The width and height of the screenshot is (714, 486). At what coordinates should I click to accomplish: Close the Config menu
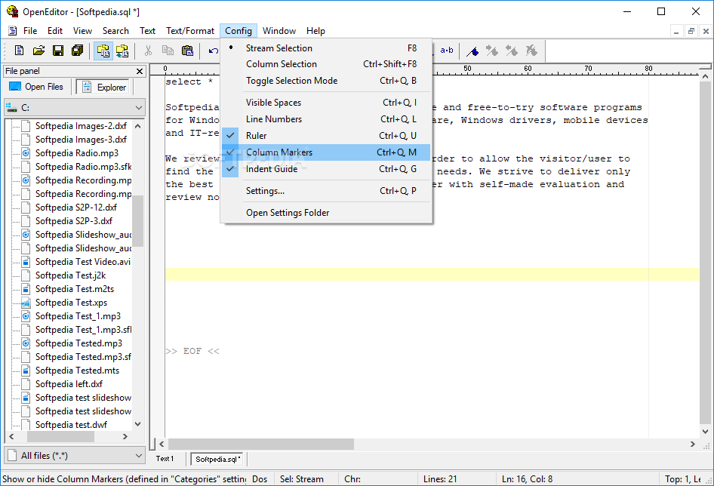tap(239, 31)
